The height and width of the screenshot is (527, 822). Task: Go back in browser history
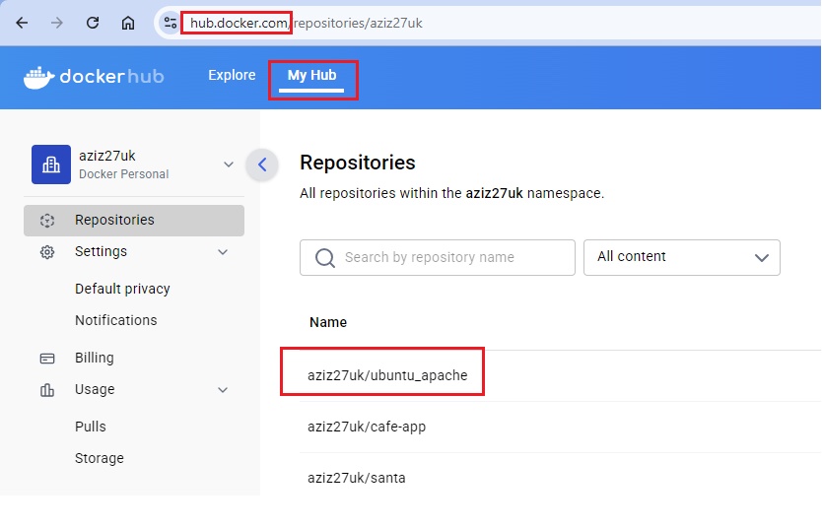click(x=22, y=23)
